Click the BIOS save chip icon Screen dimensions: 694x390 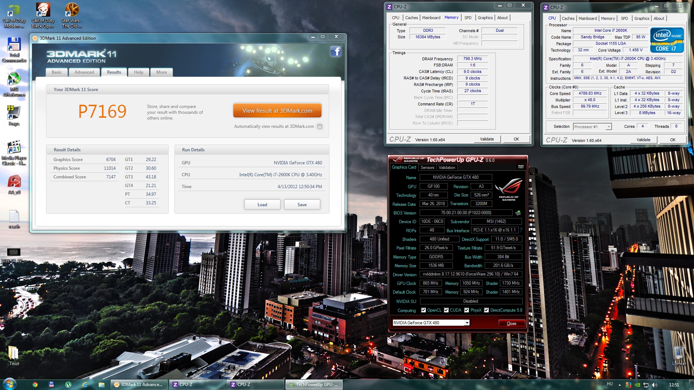coord(518,213)
